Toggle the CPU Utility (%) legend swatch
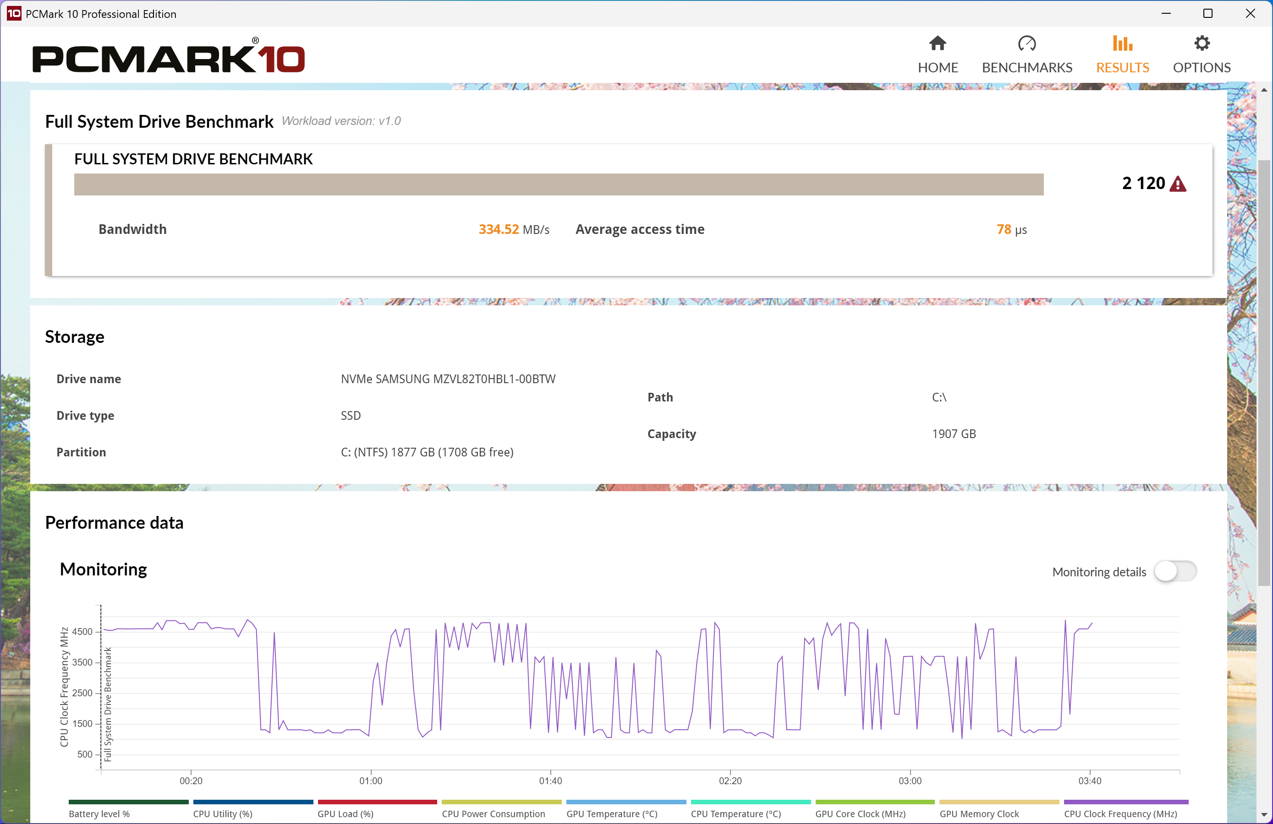 [x=253, y=802]
